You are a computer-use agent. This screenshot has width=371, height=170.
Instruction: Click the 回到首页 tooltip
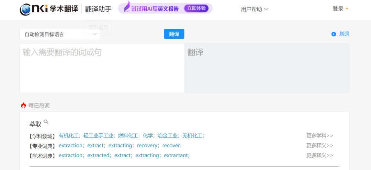click(x=98, y=27)
